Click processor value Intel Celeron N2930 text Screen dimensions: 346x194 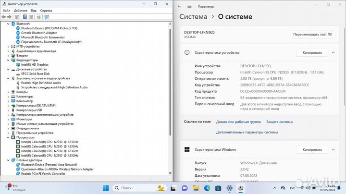282,73
